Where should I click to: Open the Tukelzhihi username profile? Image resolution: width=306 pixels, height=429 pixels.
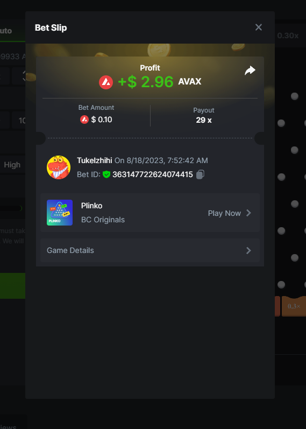(95, 160)
